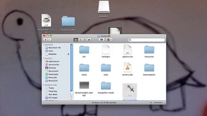
Task: Select the stats folder icon
Action: 106,68
